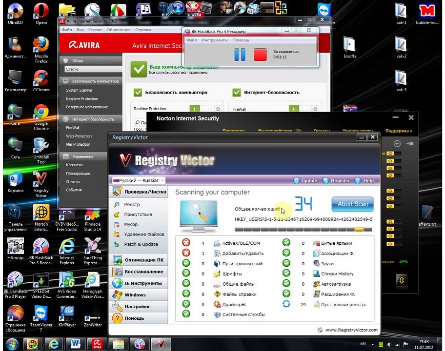Open Помощь menu in BB FlashBack Recorder

241,40
